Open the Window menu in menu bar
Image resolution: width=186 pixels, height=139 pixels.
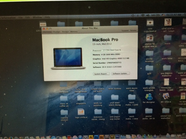pyautogui.click(x=37, y=17)
